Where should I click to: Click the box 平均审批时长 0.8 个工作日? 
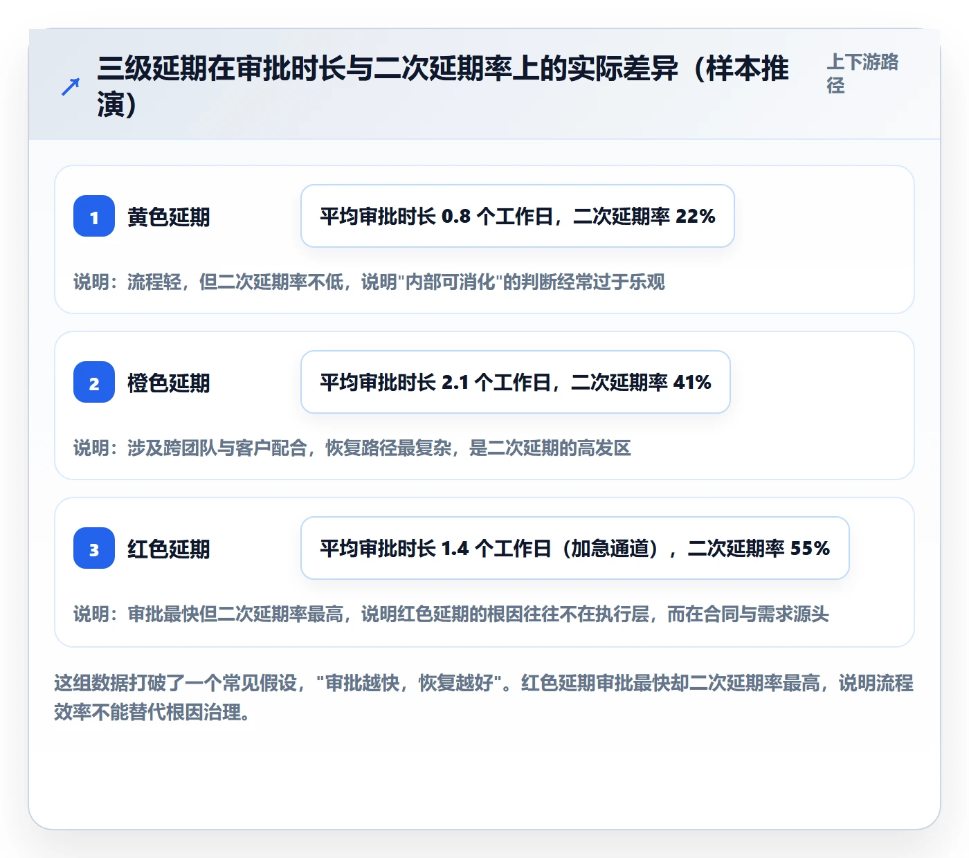[518, 216]
